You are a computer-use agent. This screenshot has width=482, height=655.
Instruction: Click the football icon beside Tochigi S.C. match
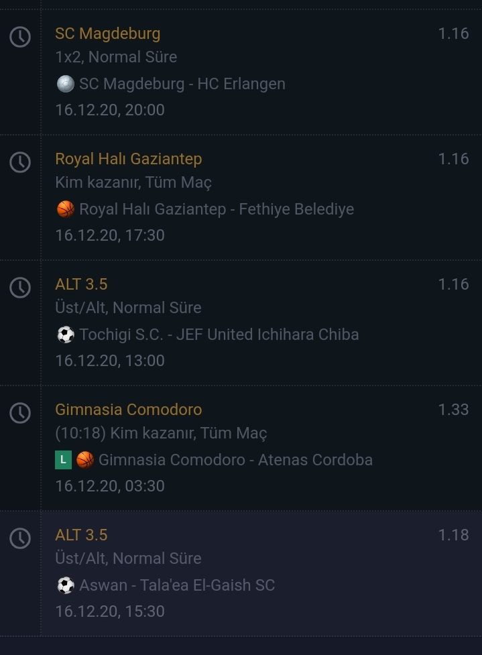tap(66, 335)
